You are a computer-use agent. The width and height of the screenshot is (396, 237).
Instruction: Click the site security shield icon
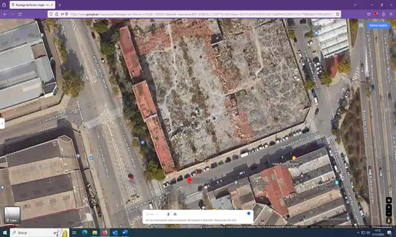pos(51,14)
